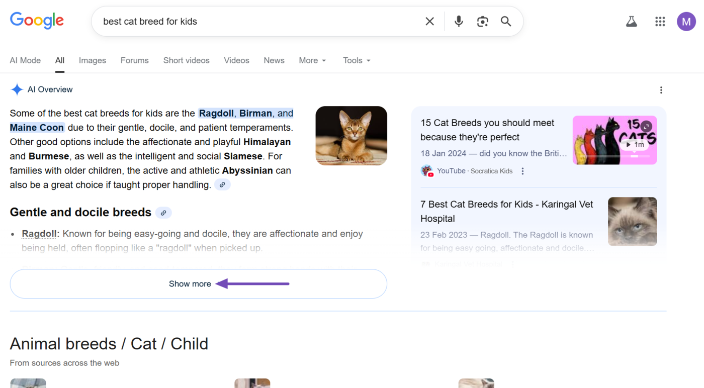This screenshot has height=388, width=704.
Task: Click the search magnifier icon
Action: coord(506,21)
